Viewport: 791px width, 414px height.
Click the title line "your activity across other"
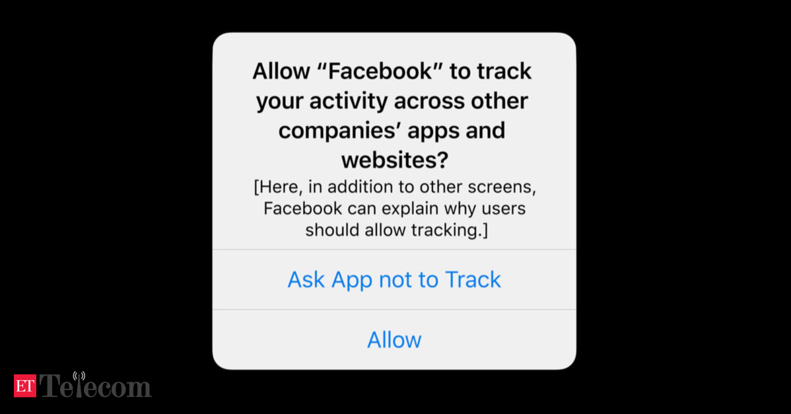(392, 102)
